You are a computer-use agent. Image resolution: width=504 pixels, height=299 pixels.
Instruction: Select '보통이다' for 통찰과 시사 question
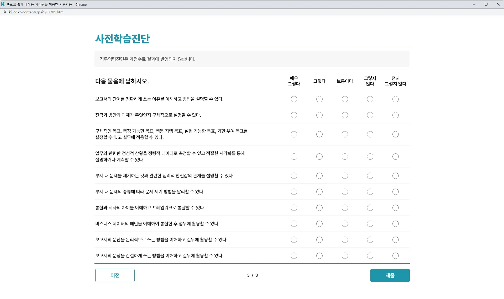(345, 208)
